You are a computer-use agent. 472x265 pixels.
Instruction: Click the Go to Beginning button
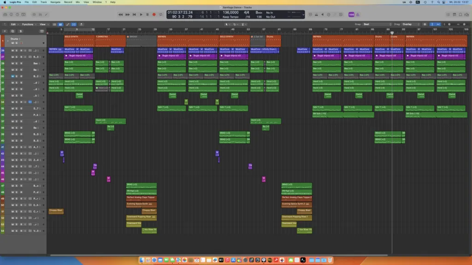[134, 15]
